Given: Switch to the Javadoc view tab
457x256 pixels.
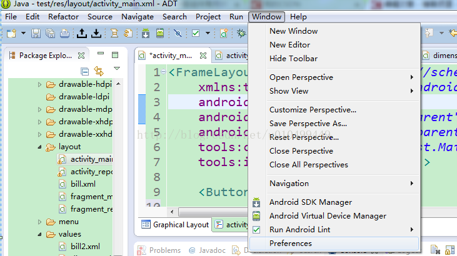Looking at the screenshot, I should click(207, 250).
